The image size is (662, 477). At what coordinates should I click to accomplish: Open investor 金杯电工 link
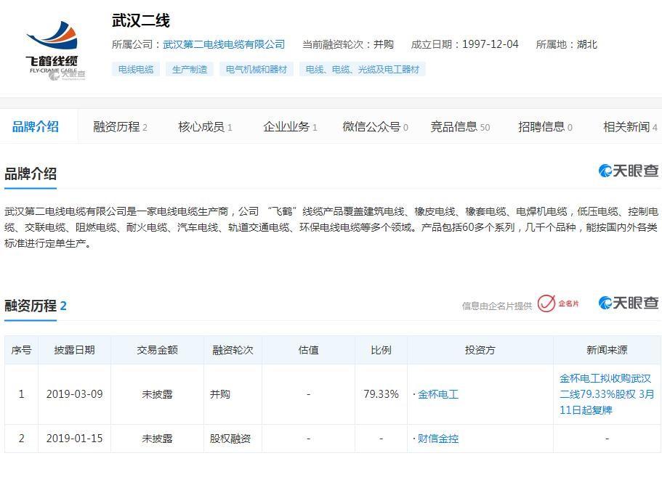(x=438, y=394)
